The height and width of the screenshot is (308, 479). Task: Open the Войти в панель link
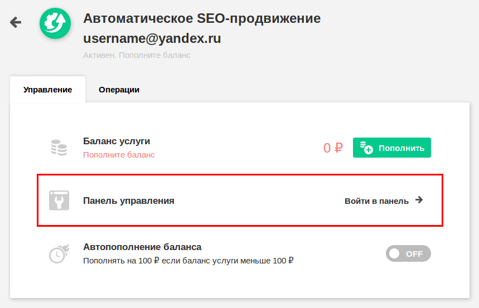coord(376,201)
